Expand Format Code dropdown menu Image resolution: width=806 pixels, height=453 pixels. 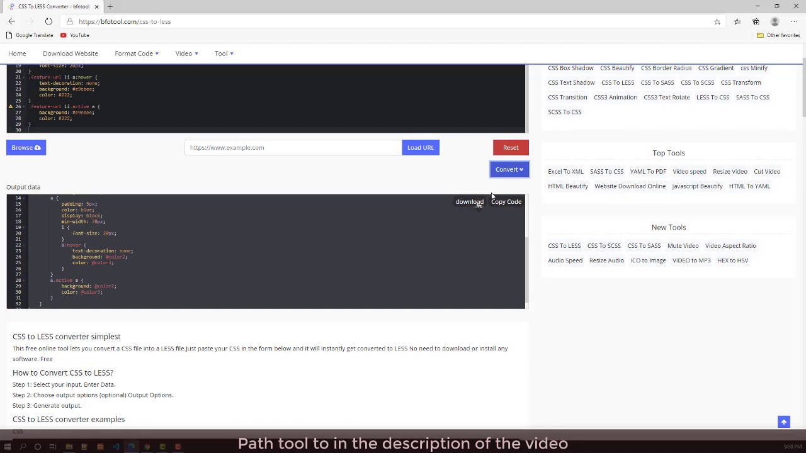click(x=137, y=53)
